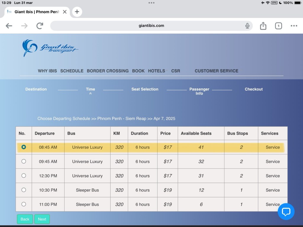The width and height of the screenshot is (303, 227).
Task: Add a new tab with plus icon
Action: point(77,12)
